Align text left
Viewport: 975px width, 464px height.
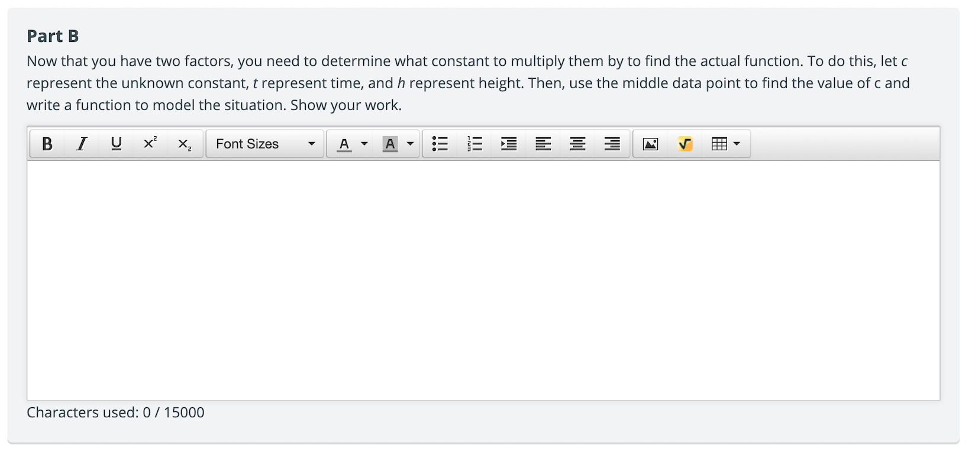tap(543, 144)
